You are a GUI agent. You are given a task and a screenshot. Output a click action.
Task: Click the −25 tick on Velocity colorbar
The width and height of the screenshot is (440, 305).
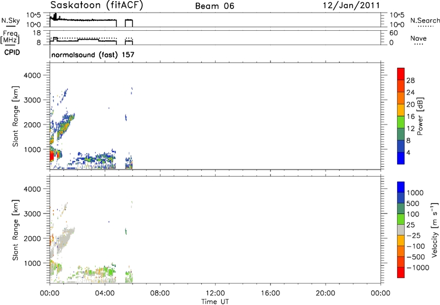point(414,235)
